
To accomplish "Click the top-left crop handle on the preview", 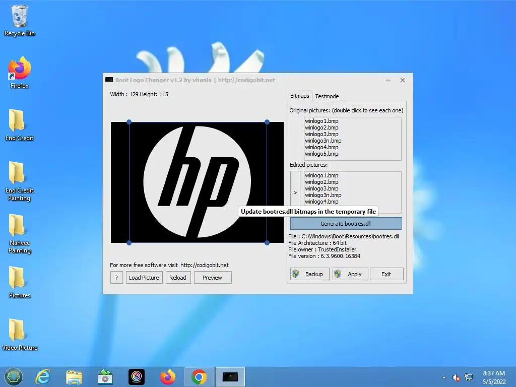I will 129,122.
